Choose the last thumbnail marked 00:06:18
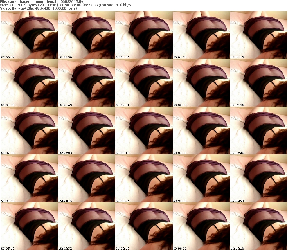288x250 pixels. pyautogui.click(x=259, y=226)
